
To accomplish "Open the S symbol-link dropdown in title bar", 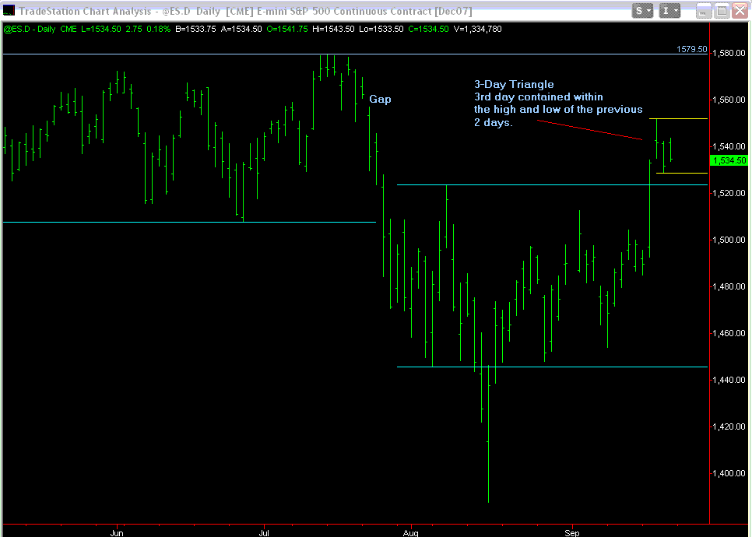I will pos(643,10).
